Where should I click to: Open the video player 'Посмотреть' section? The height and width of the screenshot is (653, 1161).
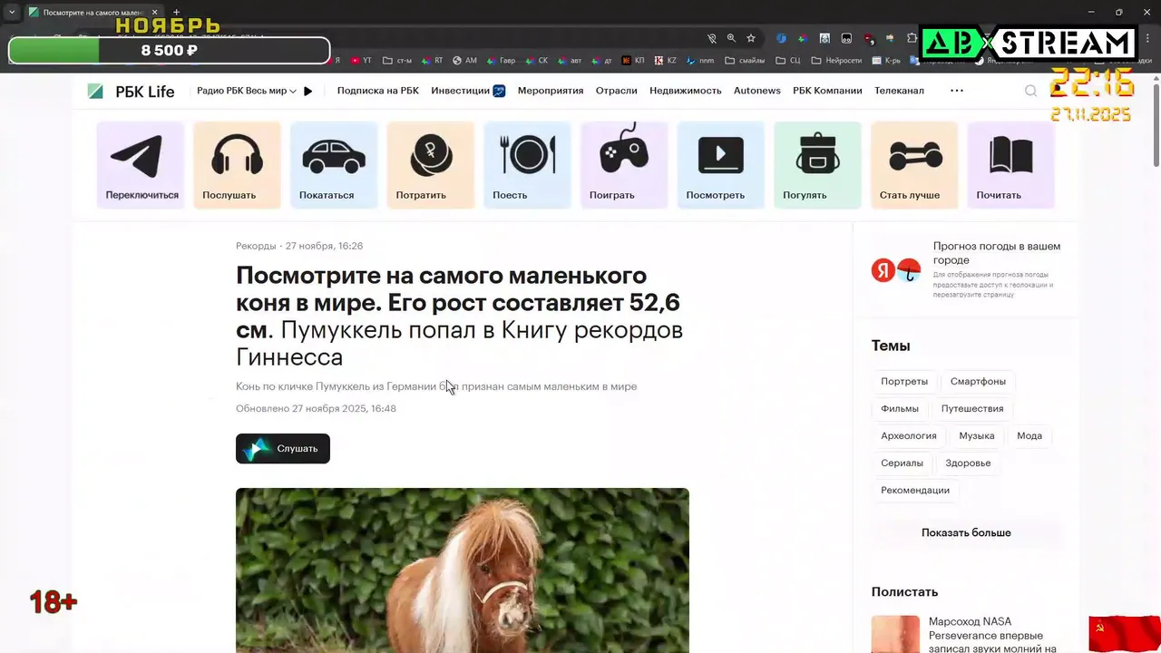[x=721, y=165]
